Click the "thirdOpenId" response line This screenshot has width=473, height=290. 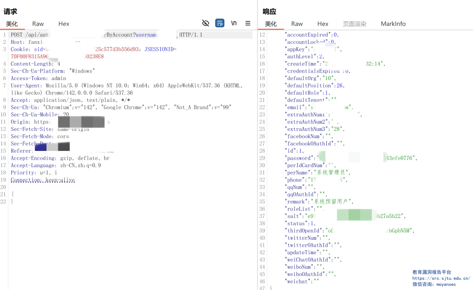[x=349, y=231]
